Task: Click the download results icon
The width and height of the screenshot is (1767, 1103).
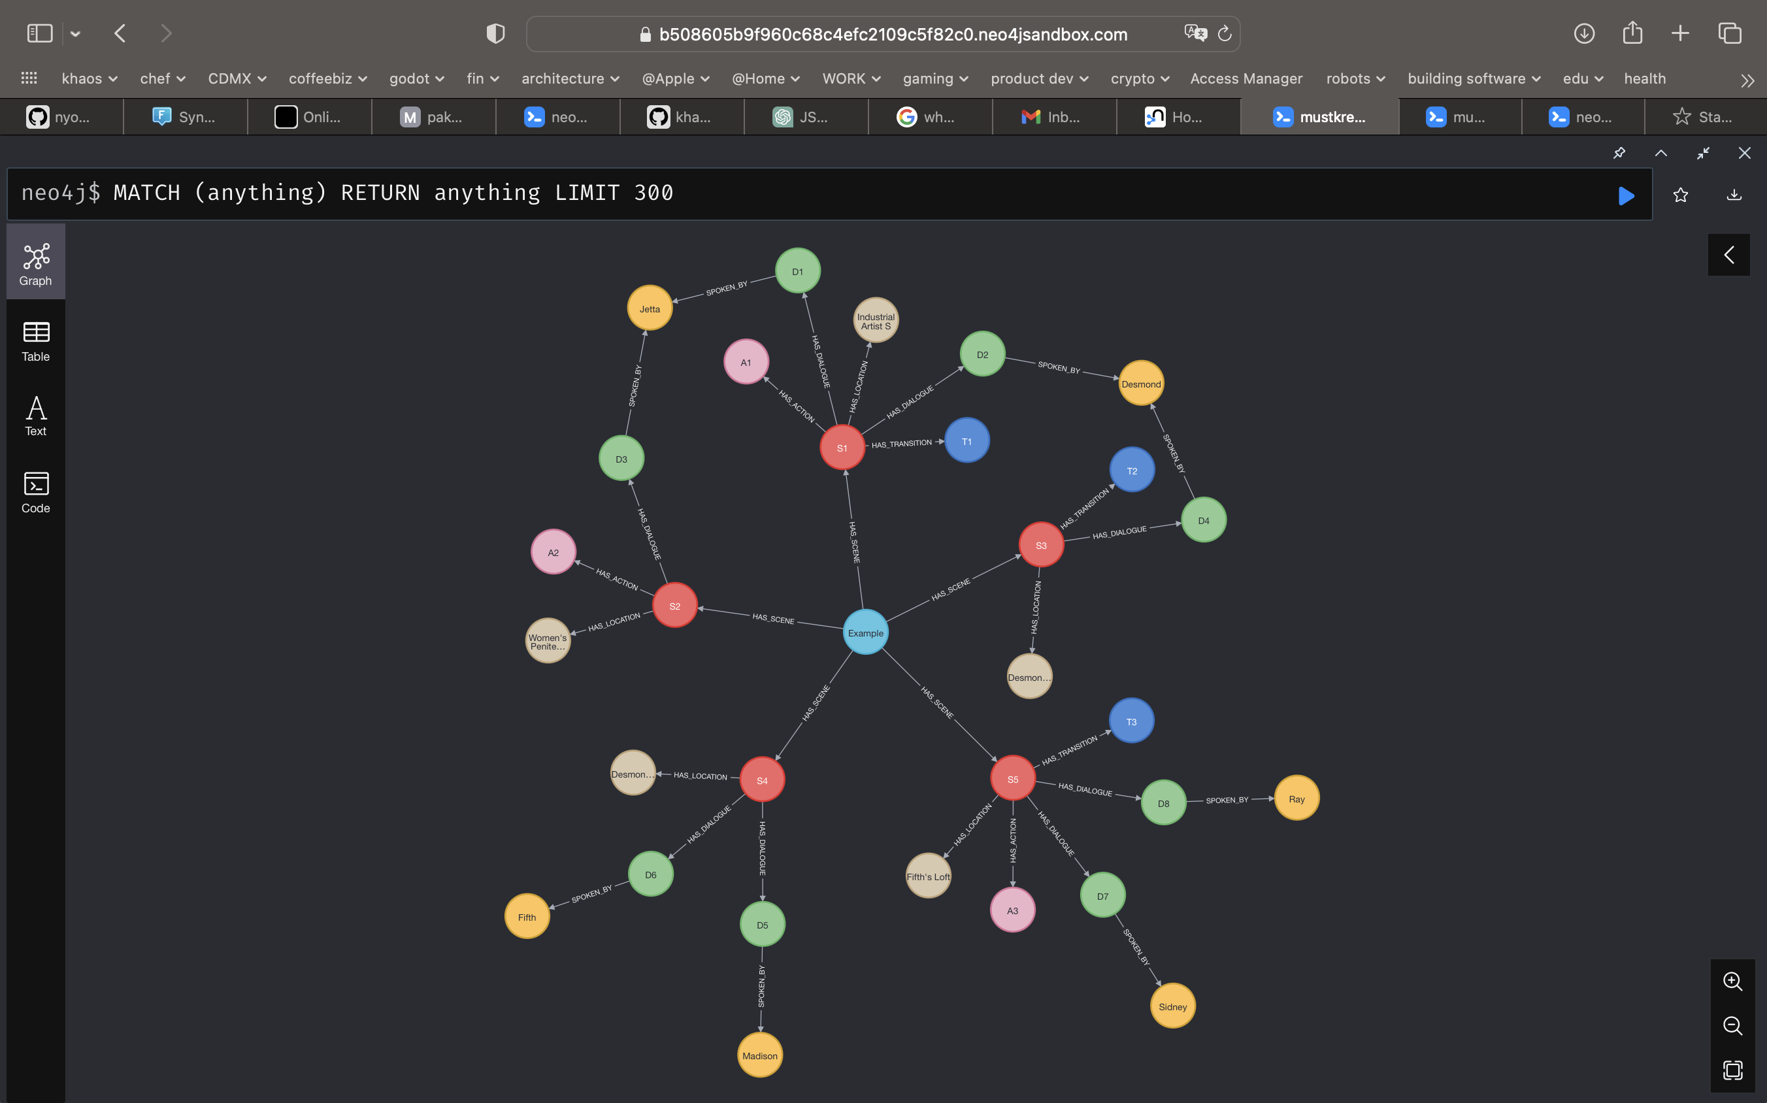Action: pos(1734,195)
